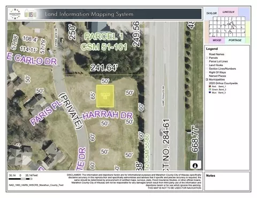Click the 50' label above highlighted parcel
Screen dimensions: 257x198
tap(105, 81)
